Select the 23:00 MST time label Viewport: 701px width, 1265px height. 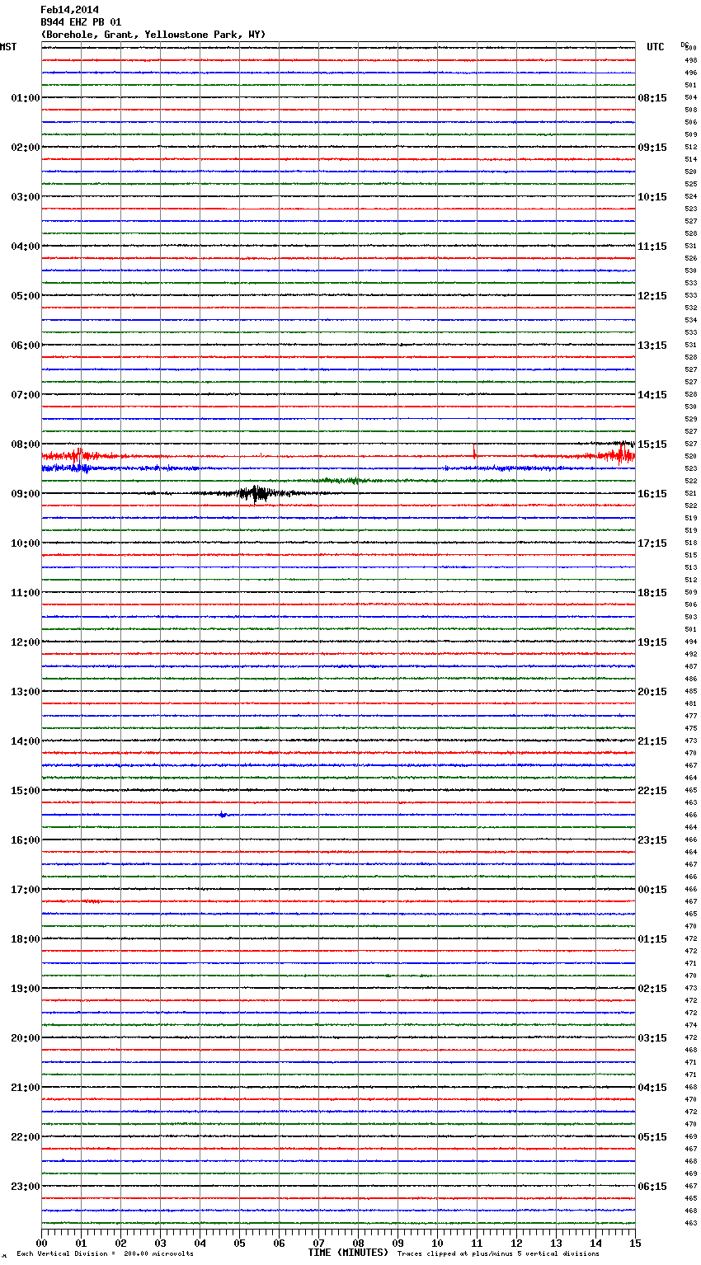26,1187
